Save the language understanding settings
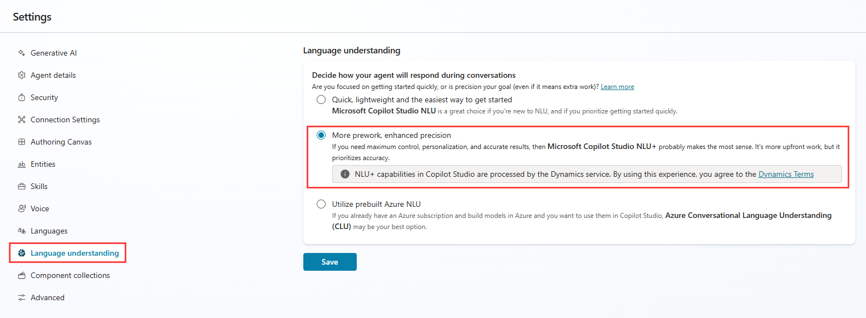 330,262
